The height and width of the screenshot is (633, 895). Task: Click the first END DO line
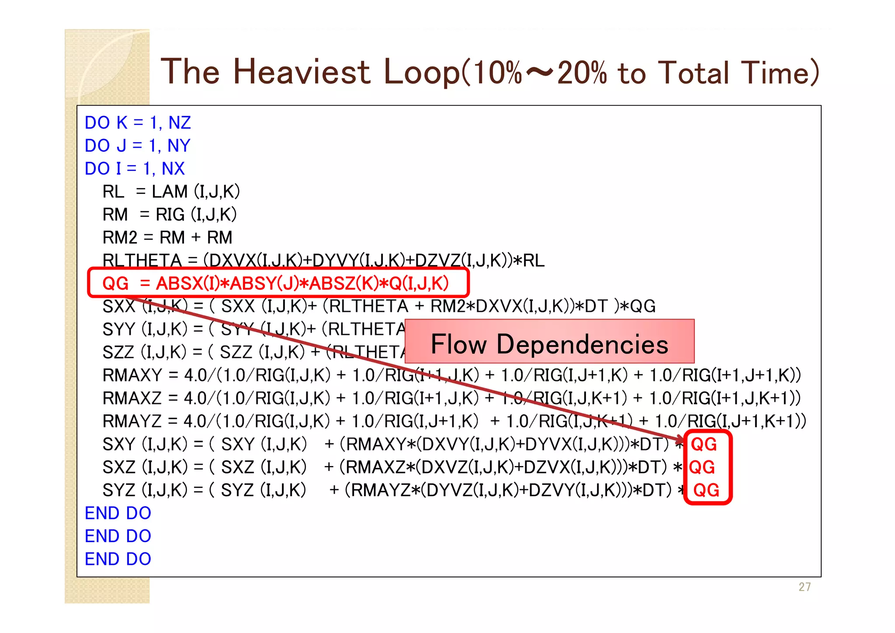118,513
